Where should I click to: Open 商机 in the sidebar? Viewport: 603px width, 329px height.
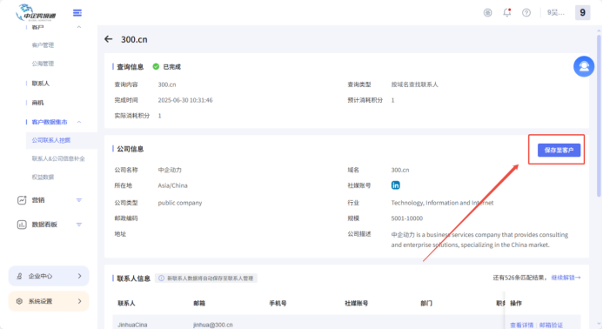(37, 103)
